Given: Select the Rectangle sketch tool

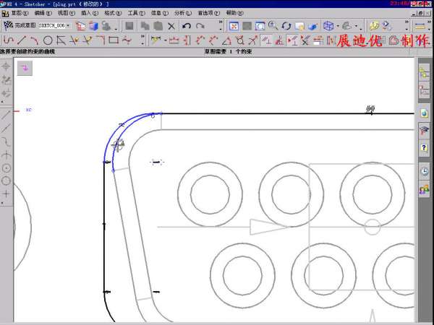Looking at the screenshot, I should click(x=114, y=40).
